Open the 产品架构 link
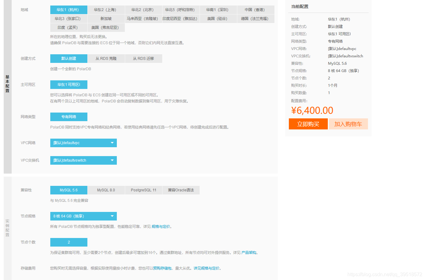 click(249, 253)
